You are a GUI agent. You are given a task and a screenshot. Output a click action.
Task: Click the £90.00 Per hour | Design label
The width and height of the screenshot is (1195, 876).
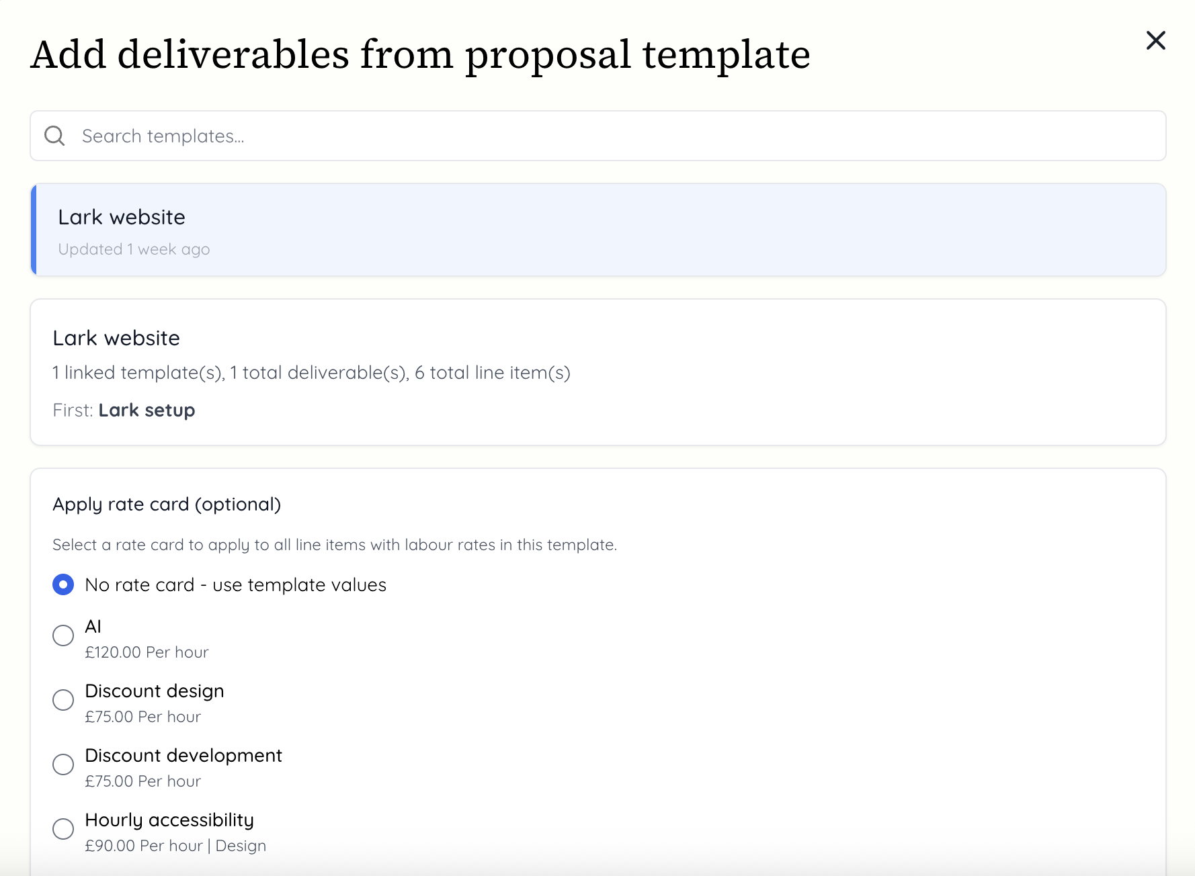pos(175,846)
